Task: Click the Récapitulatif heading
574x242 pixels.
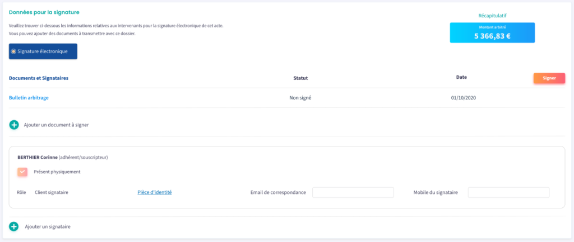Action: point(492,16)
